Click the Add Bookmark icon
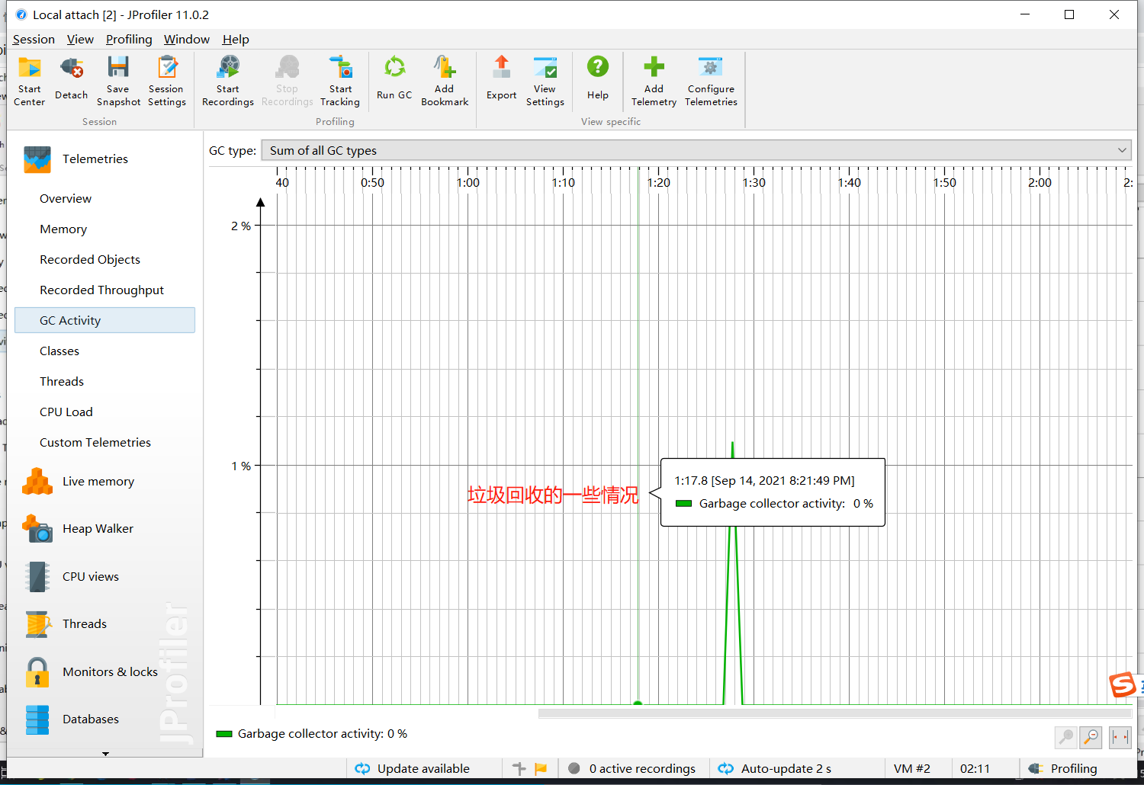 pyautogui.click(x=445, y=79)
